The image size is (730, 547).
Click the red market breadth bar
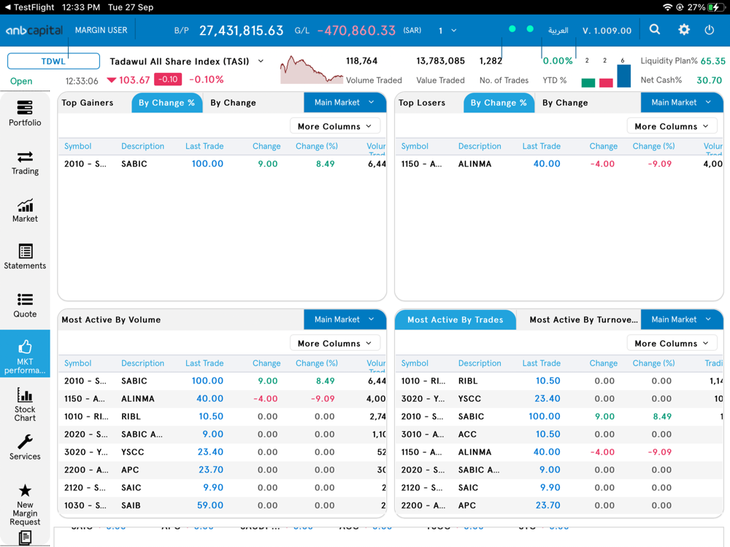606,83
